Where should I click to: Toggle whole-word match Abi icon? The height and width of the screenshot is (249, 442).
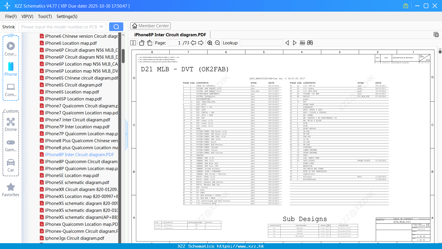tap(302, 43)
